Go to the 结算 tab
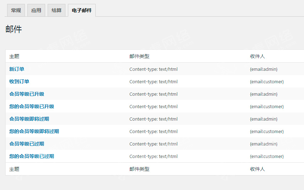 [57, 11]
